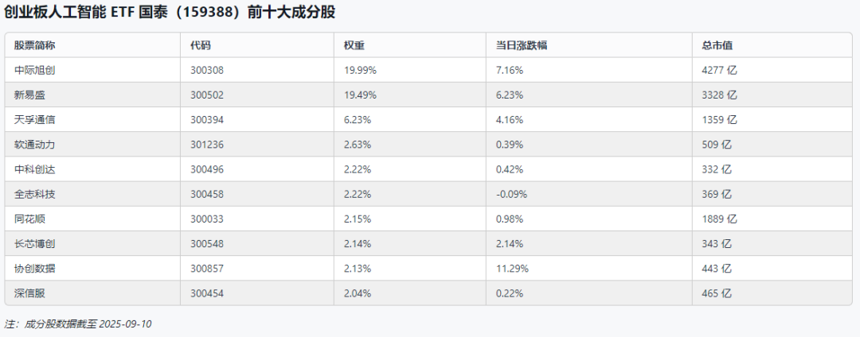Select the 中科创达 stock name

[35, 169]
